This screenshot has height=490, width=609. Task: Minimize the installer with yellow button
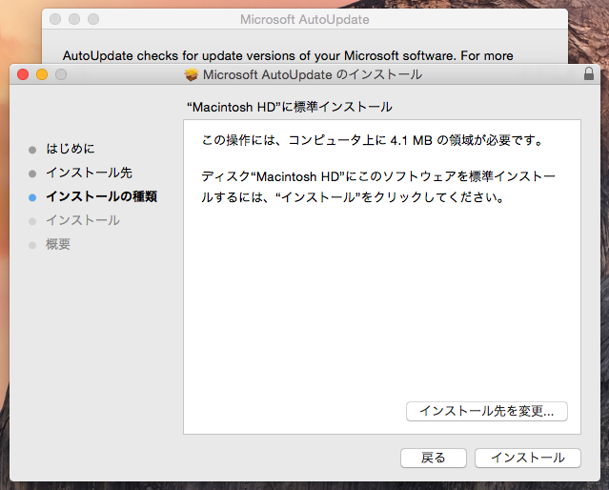42,74
